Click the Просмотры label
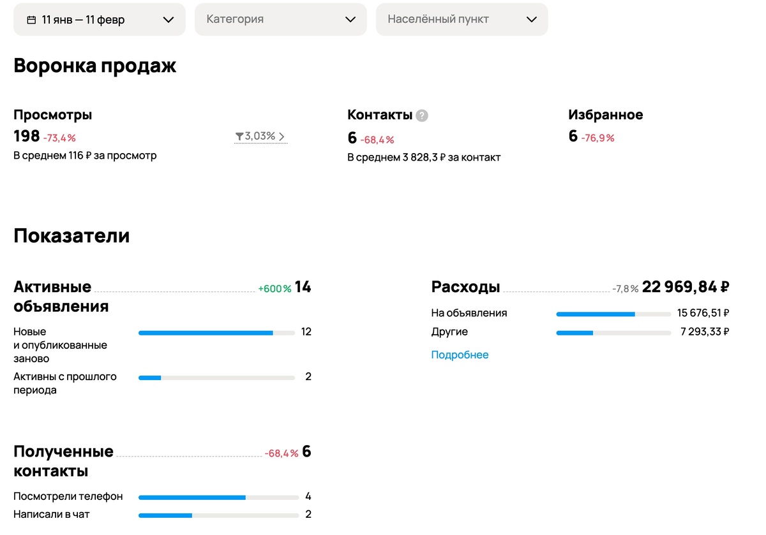 click(53, 115)
